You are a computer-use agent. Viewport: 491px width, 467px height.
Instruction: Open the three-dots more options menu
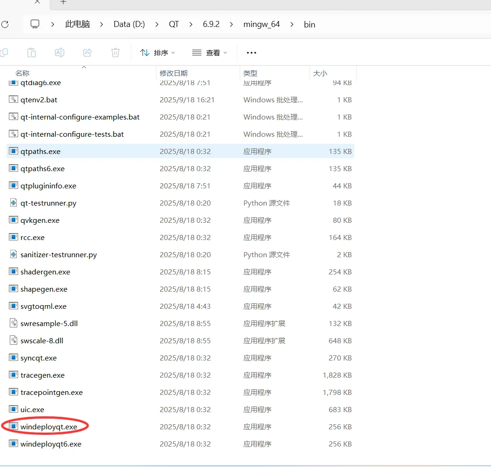[251, 53]
